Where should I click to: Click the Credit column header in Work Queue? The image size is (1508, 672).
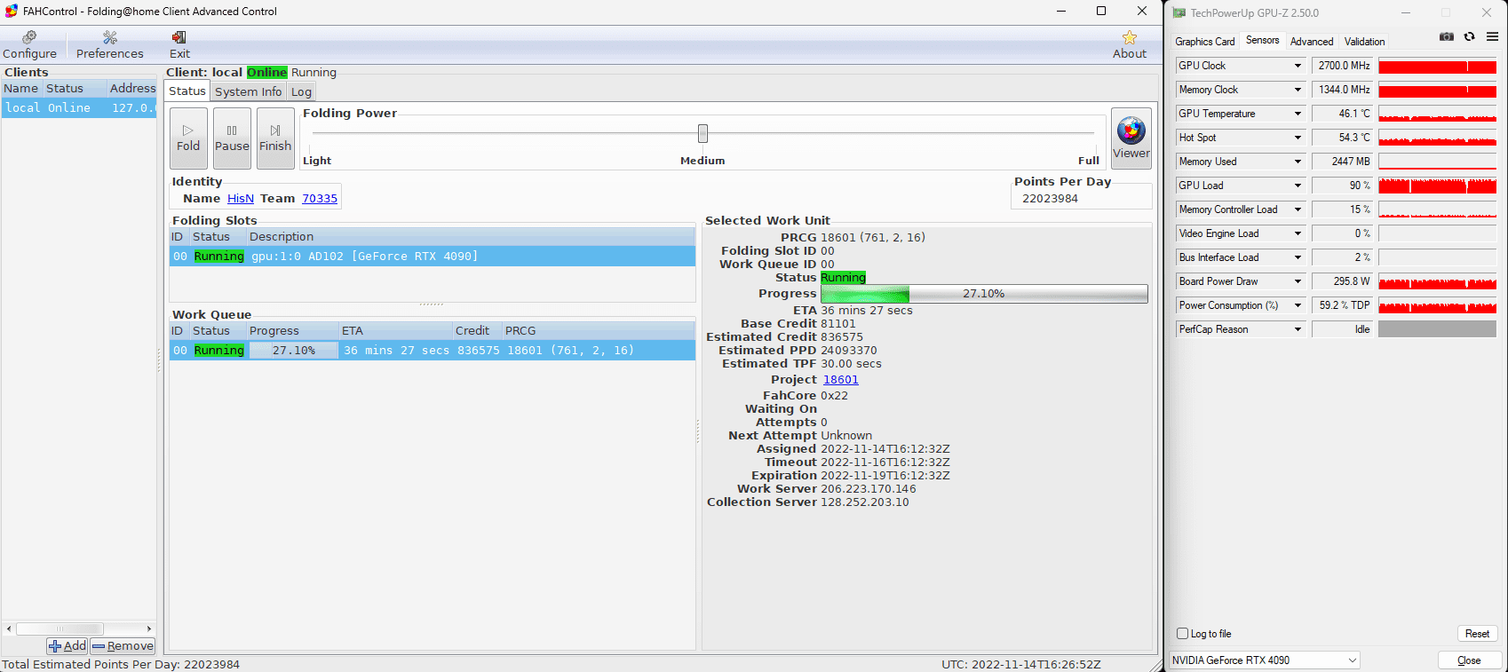[477, 331]
